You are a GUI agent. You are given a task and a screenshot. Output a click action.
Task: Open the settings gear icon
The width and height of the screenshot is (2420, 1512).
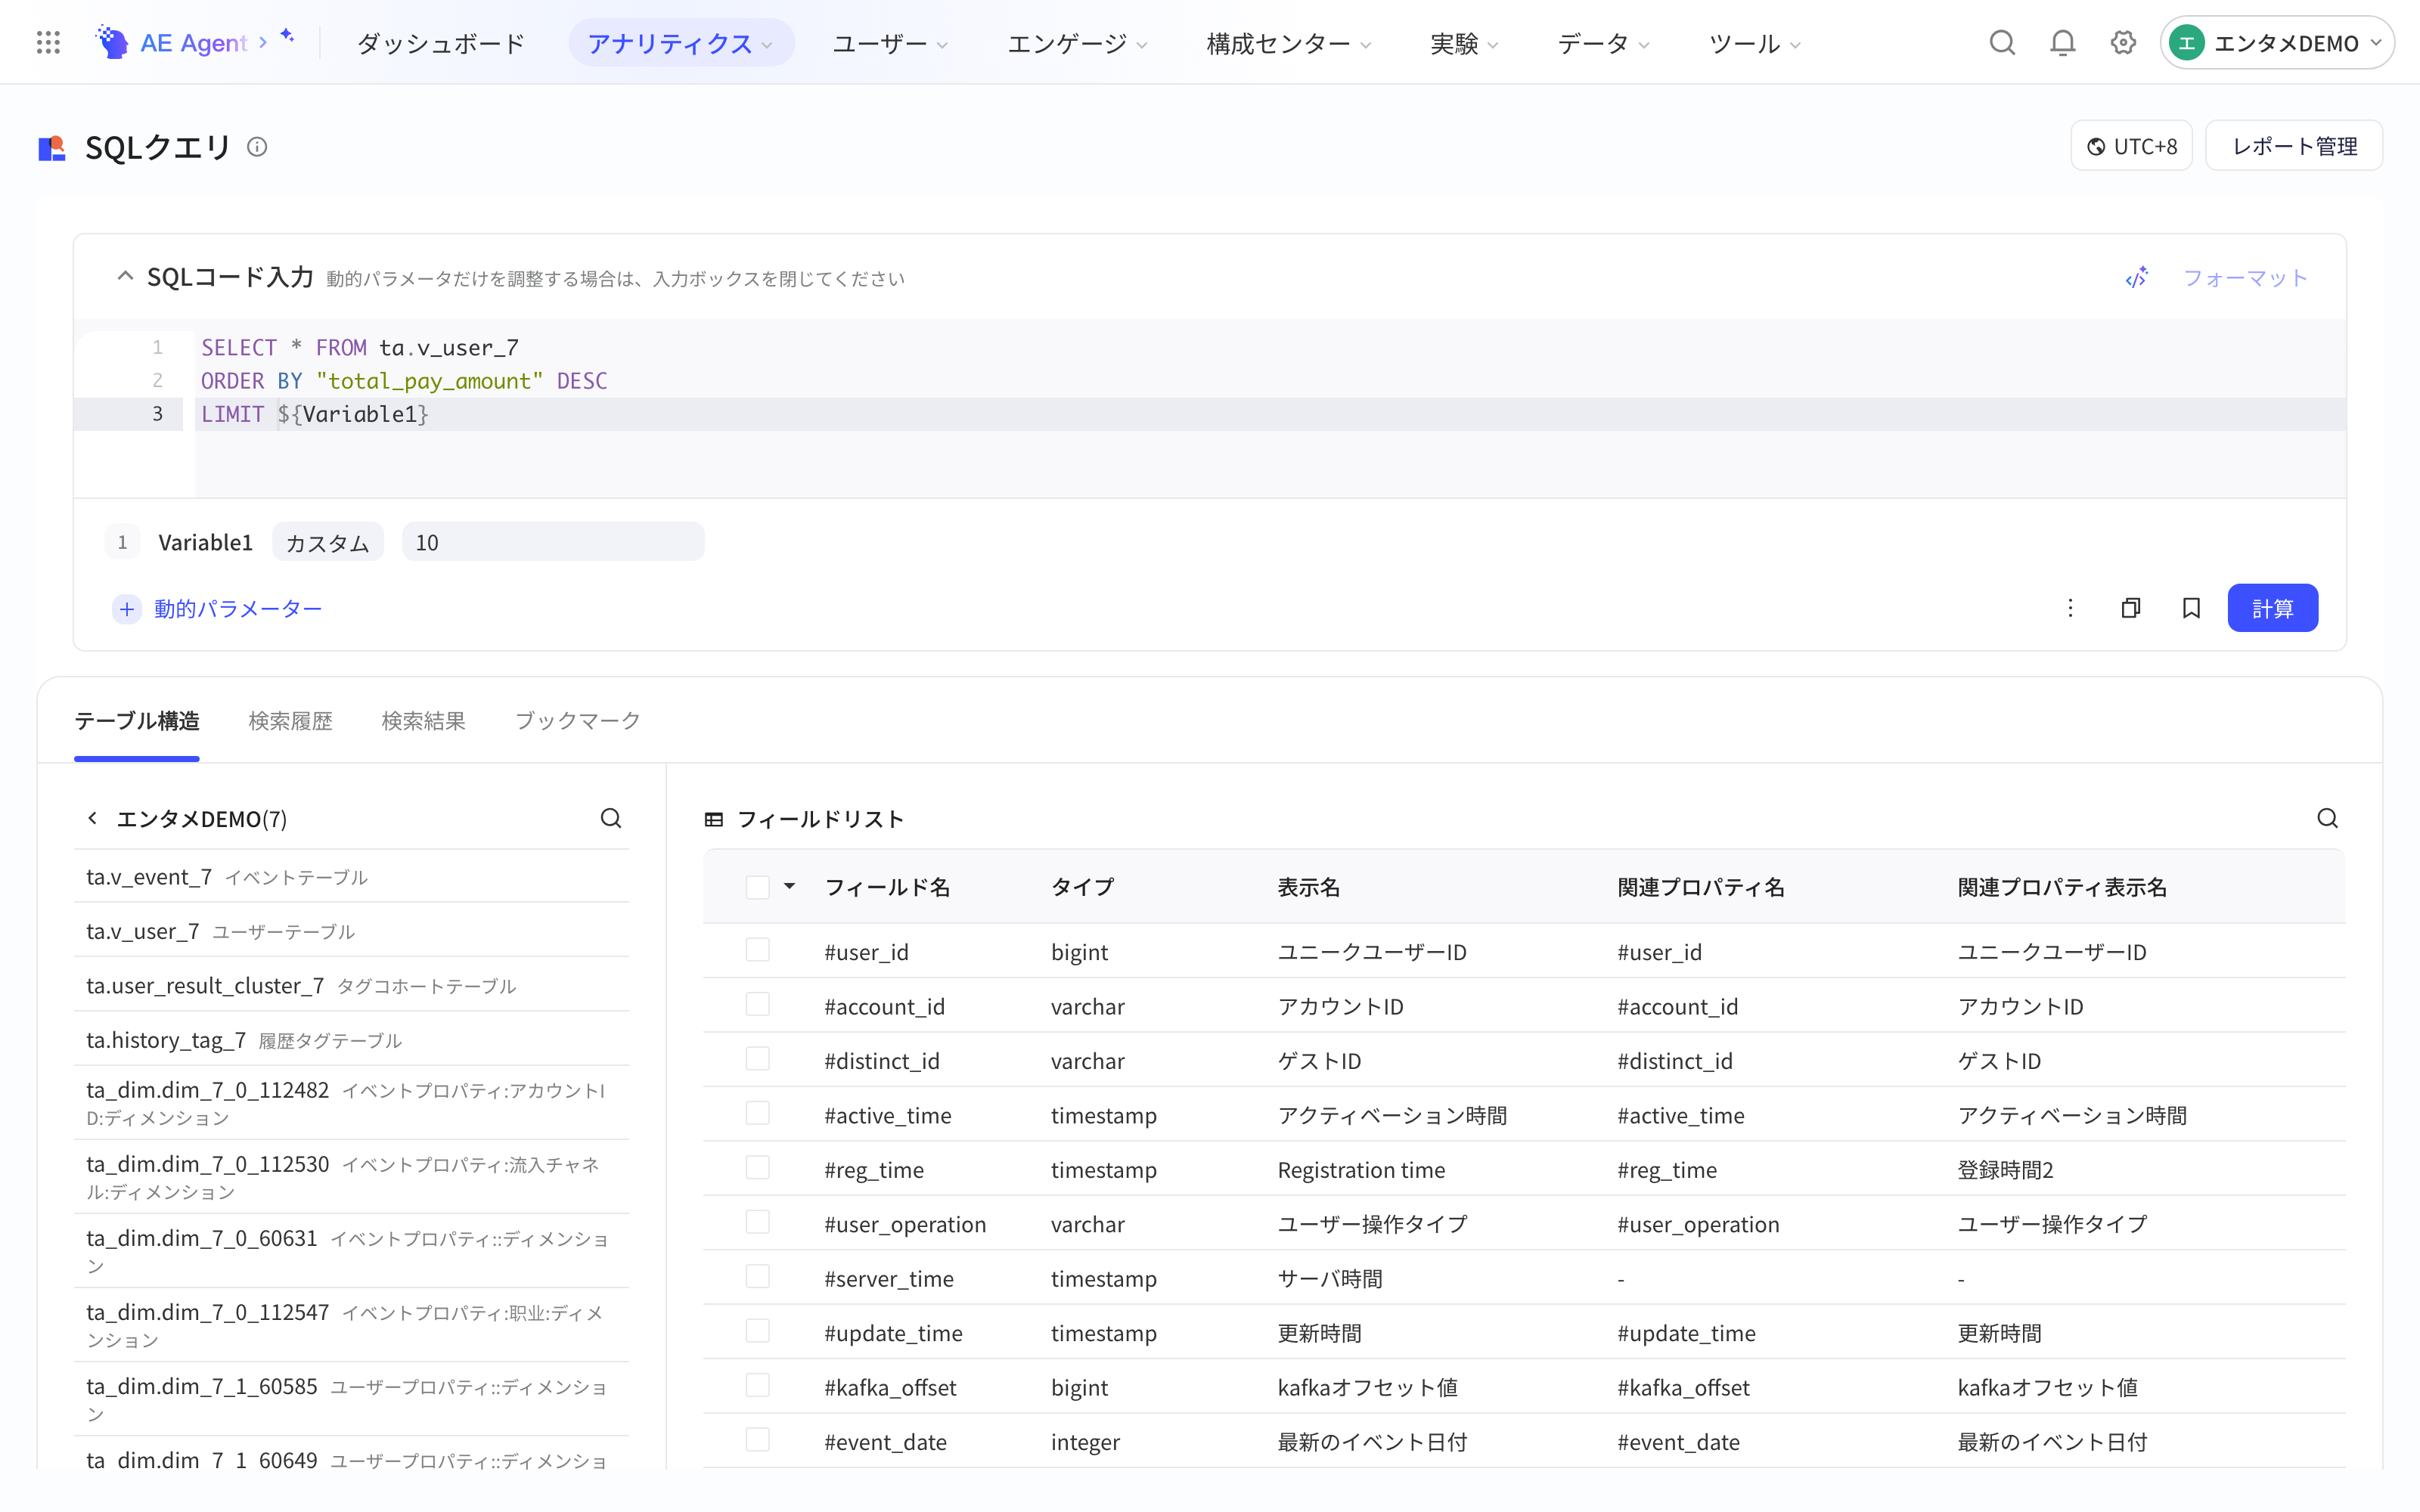pyautogui.click(x=2123, y=42)
